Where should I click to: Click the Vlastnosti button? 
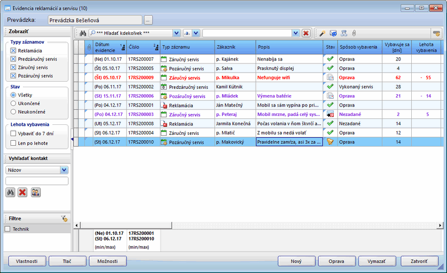27,261
